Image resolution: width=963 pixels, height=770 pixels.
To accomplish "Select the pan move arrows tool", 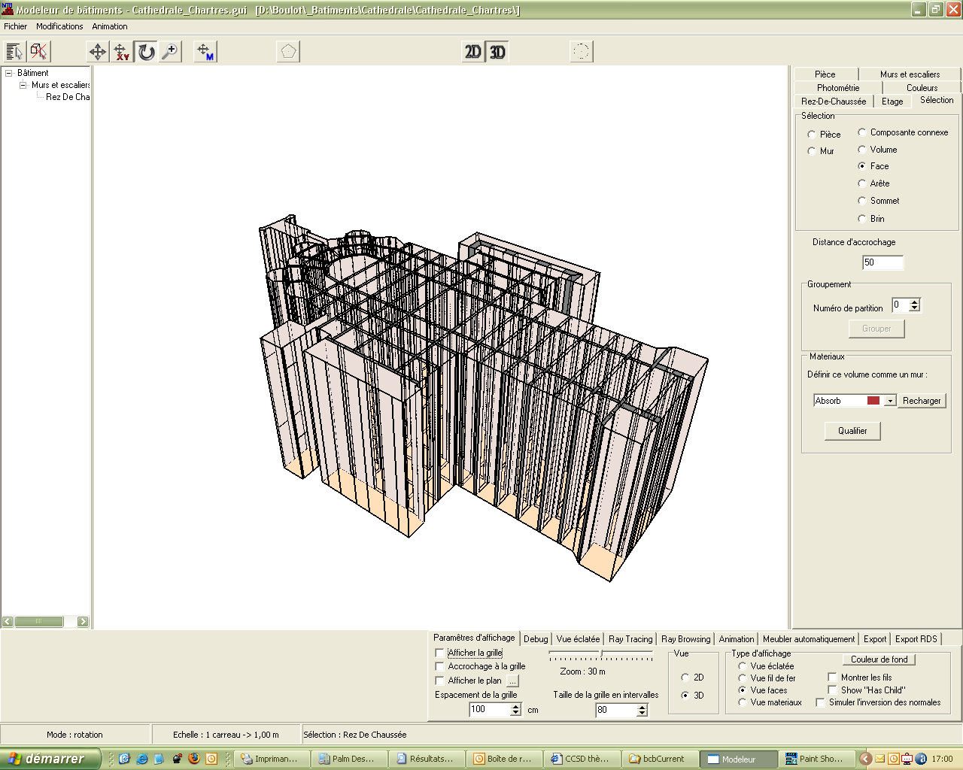I will 98,52.
